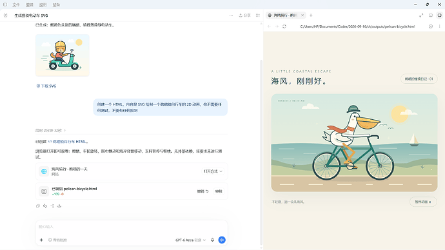The height and width of the screenshot is (250, 445).
Task: Click the new chat compose icon
Action: pos(5,15)
